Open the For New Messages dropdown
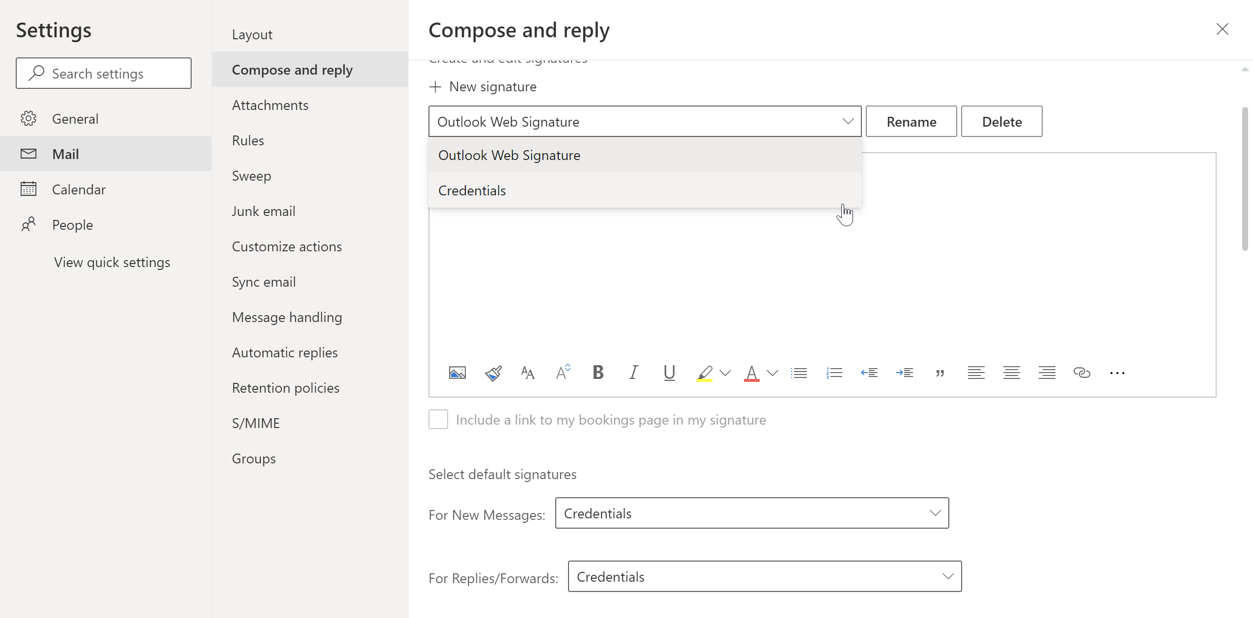 (x=751, y=513)
